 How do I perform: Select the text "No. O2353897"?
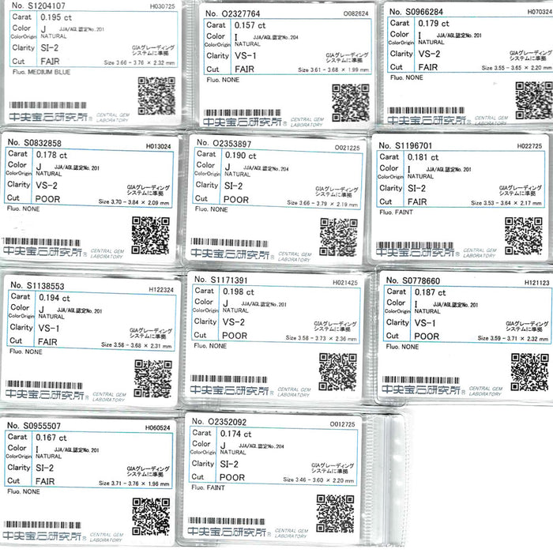[224, 143]
